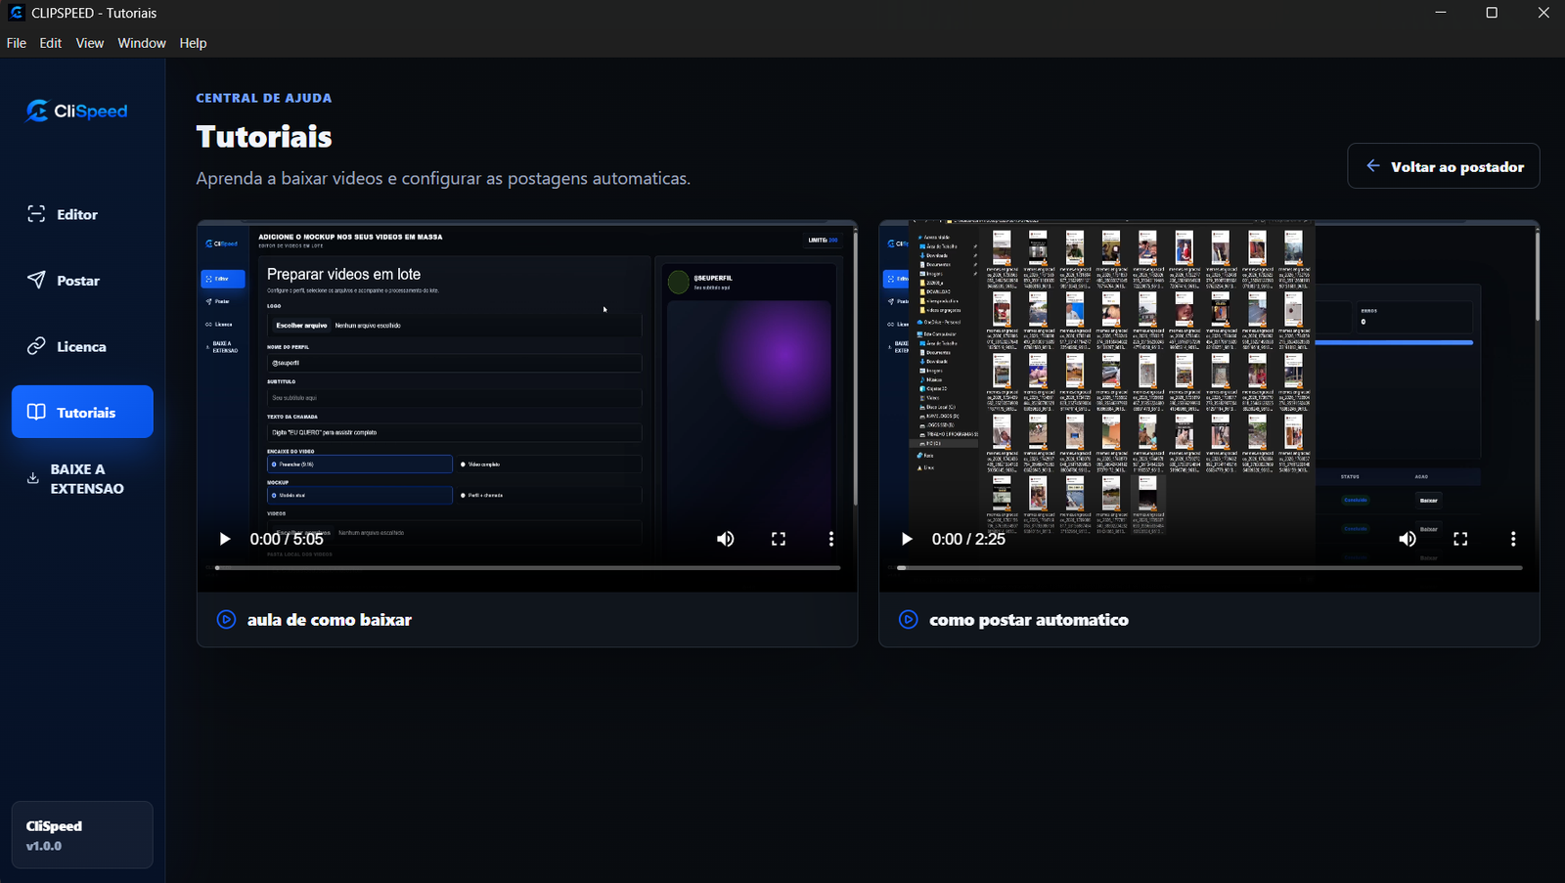This screenshot has height=883, width=1565.
Task: Click the play-circle icon beside 'como postar automatico'
Action: [x=909, y=619]
